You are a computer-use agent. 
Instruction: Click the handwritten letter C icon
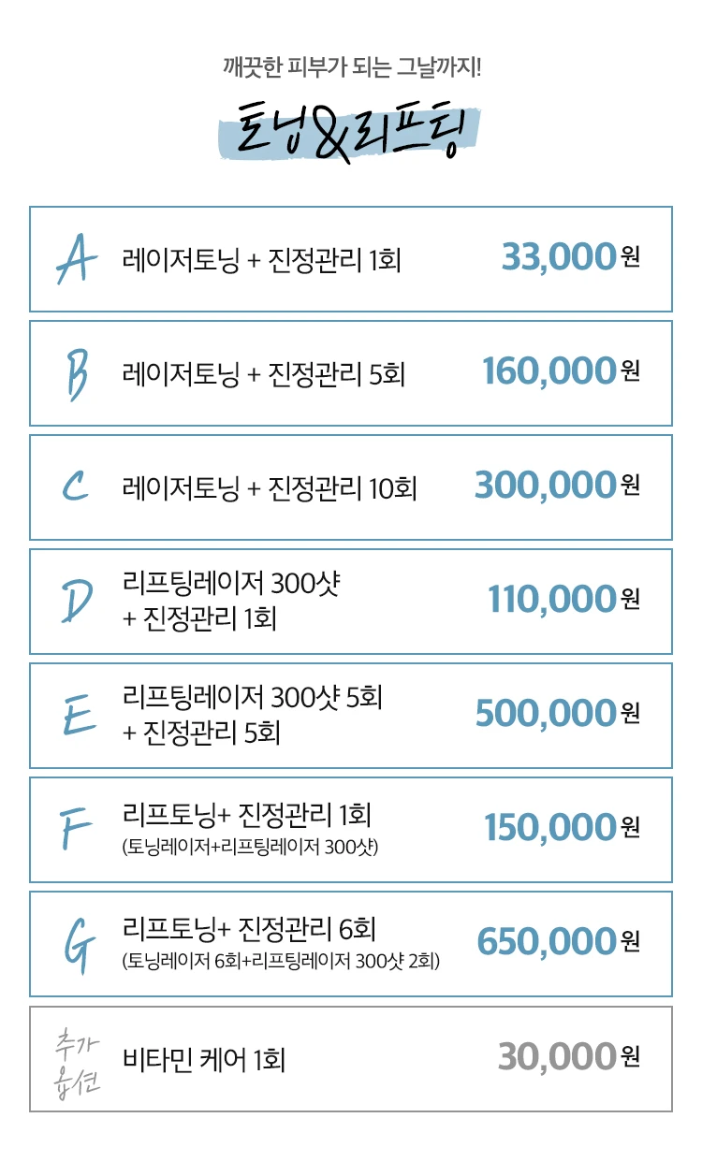tap(76, 486)
